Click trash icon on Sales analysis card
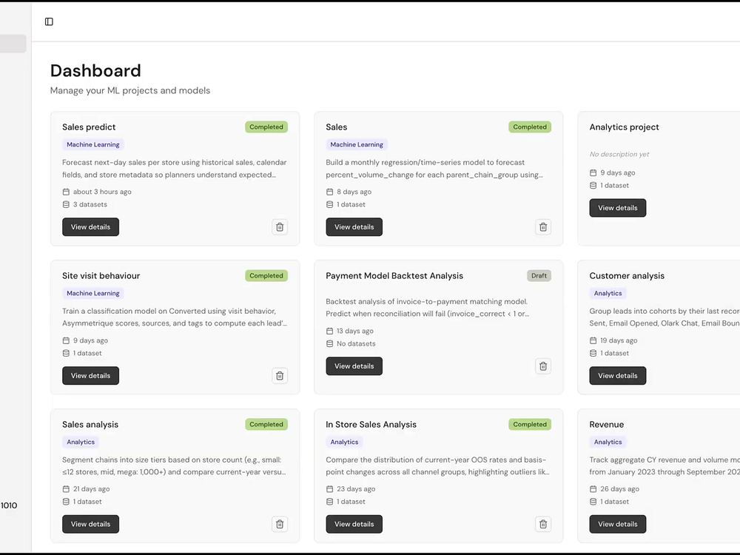Viewport: 740px width, 555px height. (x=280, y=524)
